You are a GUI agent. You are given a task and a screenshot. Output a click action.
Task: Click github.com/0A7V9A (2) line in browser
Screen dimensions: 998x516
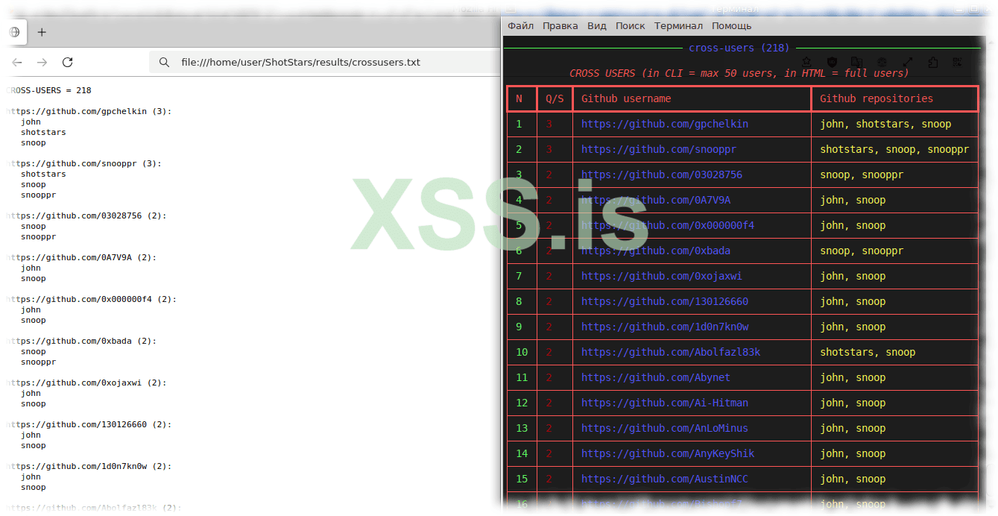click(x=81, y=257)
